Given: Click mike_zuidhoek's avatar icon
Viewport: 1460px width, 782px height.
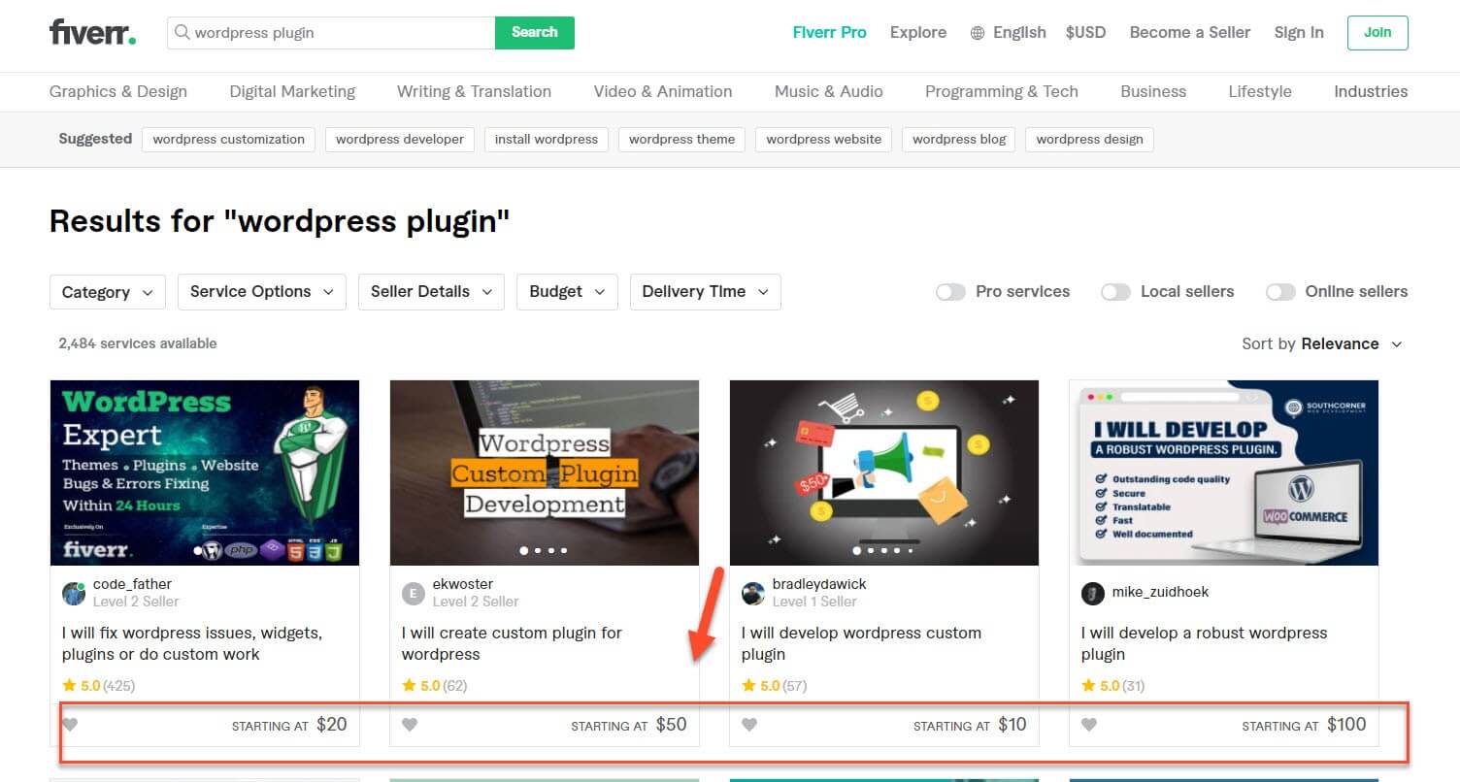Looking at the screenshot, I should [x=1093, y=593].
